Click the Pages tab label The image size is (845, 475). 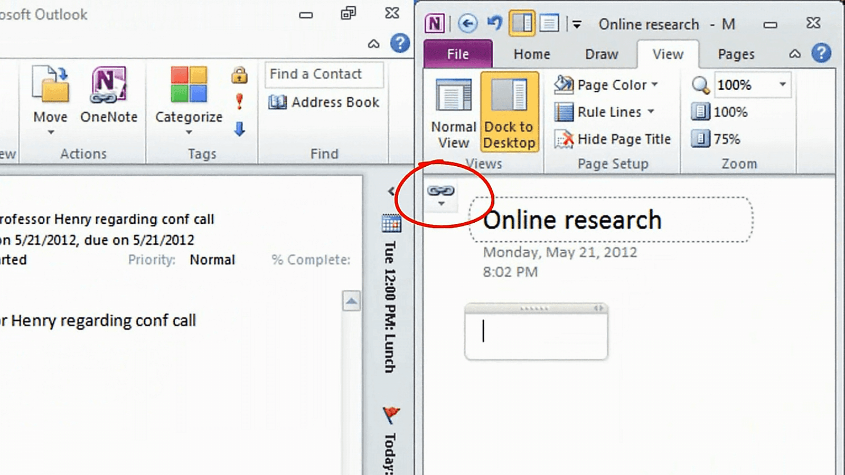coord(735,54)
